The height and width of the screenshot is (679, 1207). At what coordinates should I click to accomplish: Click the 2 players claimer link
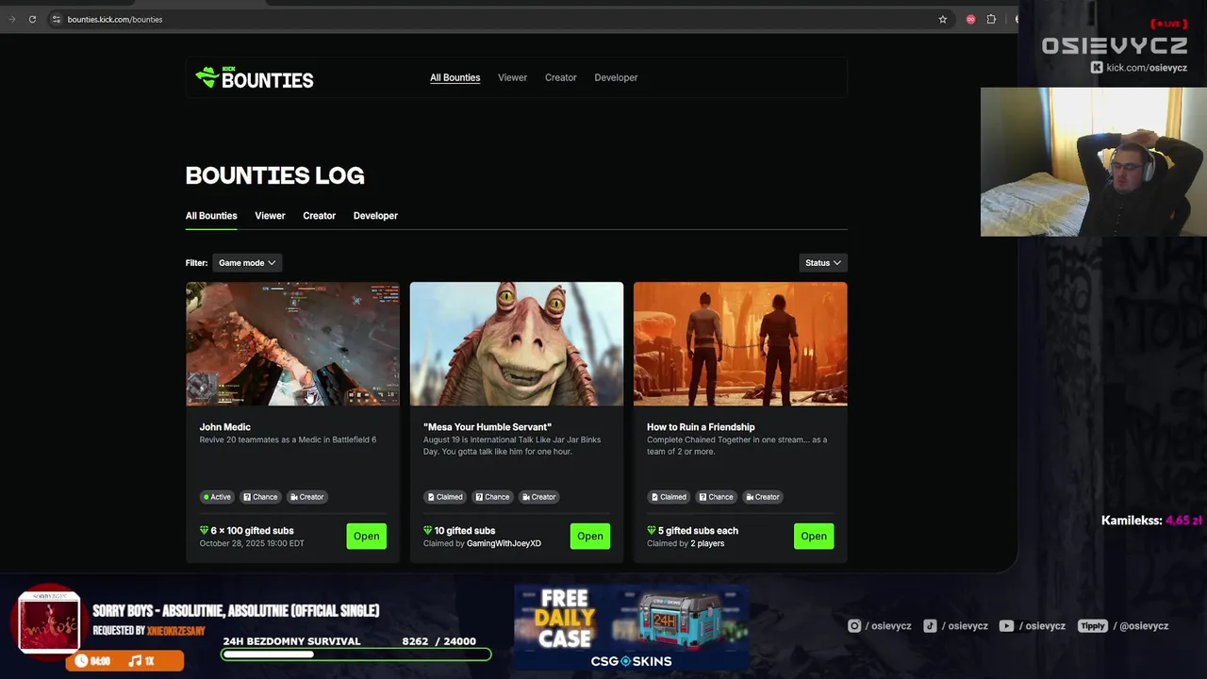tap(705, 543)
